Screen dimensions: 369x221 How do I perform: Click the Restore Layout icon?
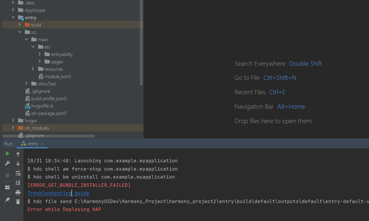tap(7, 187)
